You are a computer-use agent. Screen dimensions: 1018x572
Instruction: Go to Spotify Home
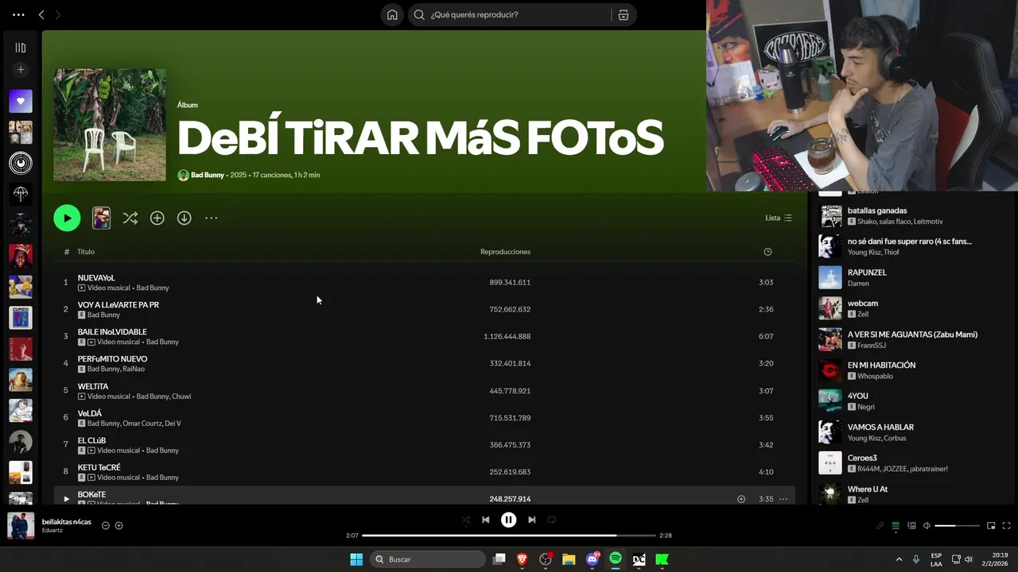click(x=392, y=14)
